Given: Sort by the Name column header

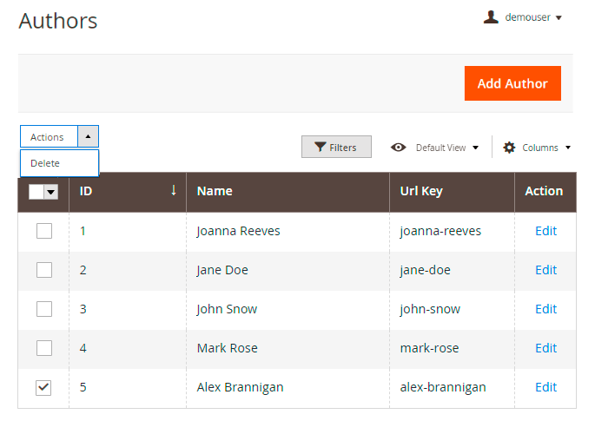Looking at the screenshot, I should 215,191.
